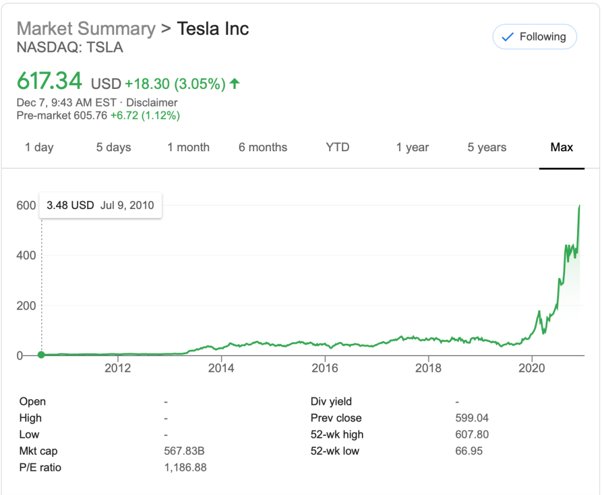View the 1 year chart tab
Screen dimensions: 602x495
point(413,147)
